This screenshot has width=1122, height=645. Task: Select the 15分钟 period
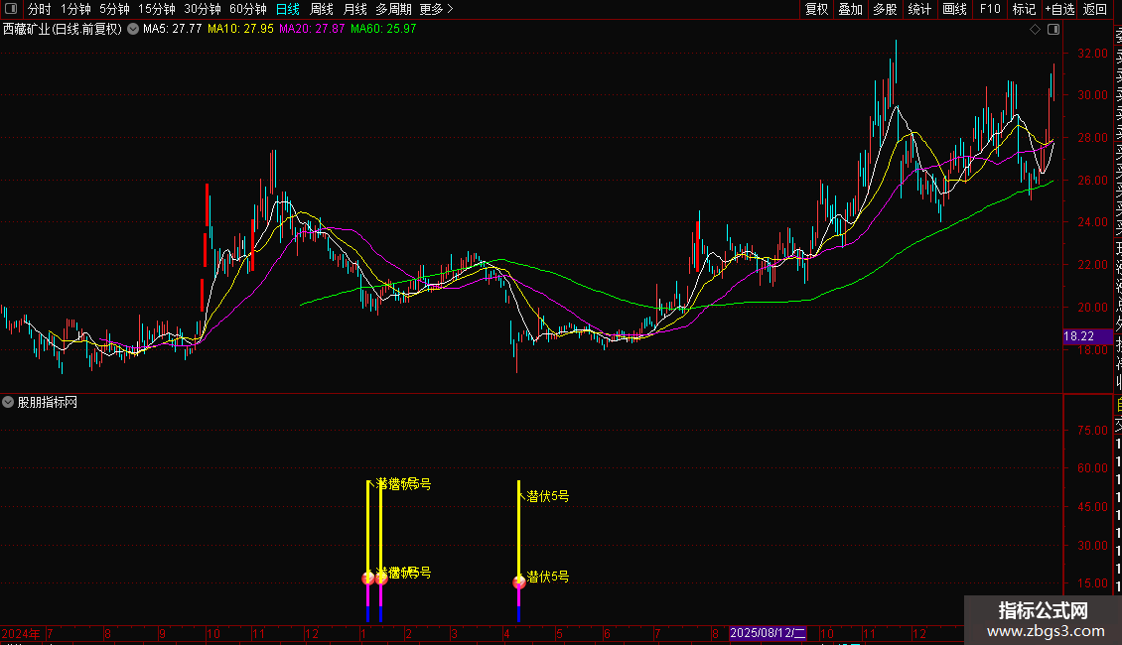[x=157, y=9]
